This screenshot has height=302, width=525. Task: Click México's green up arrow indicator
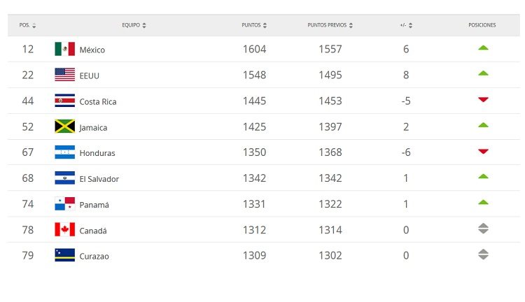pos(483,48)
